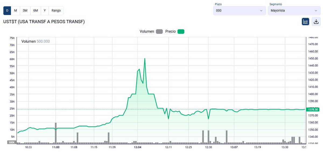Click the 25M volume axis label
Screen dimensions: 323x152
click(12, 108)
